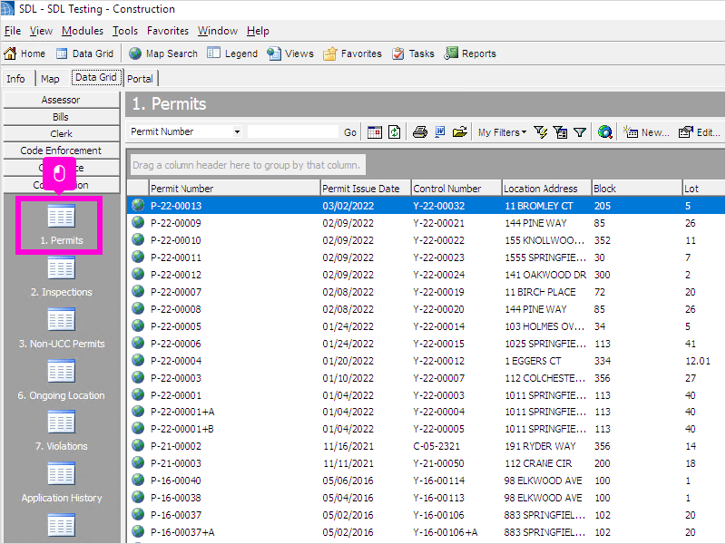
Task: Switch to the Portal tab
Action: pyautogui.click(x=140, y=79)
